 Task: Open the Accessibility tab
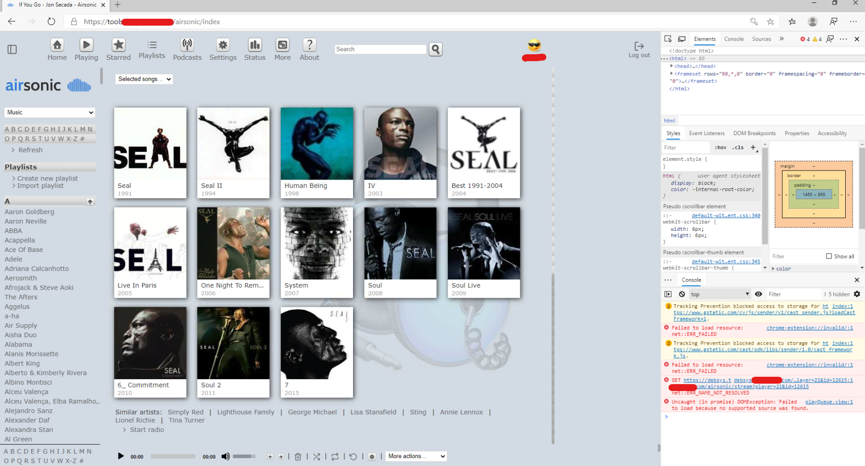tap(832, 133)
